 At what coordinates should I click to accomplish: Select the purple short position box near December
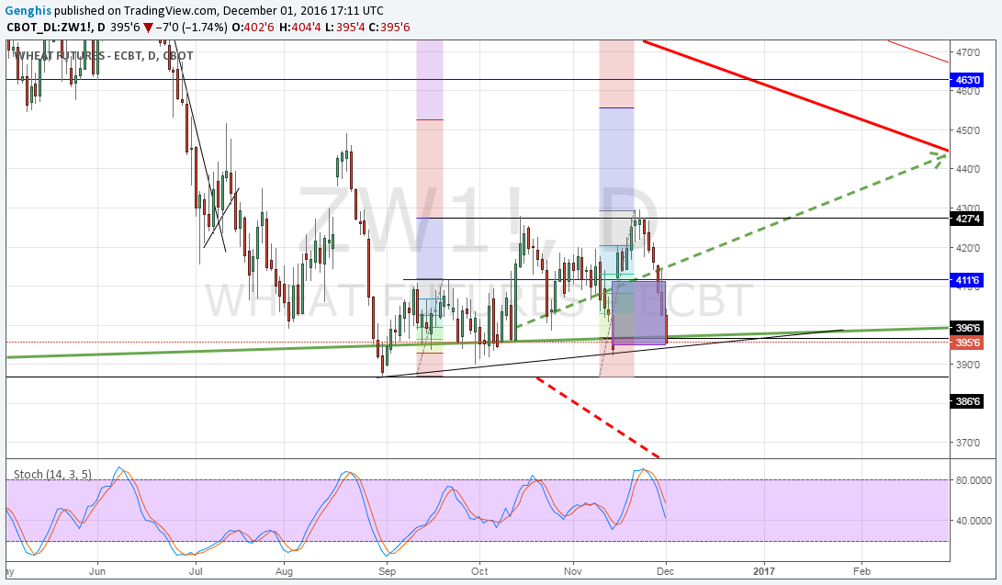point(639,313)
